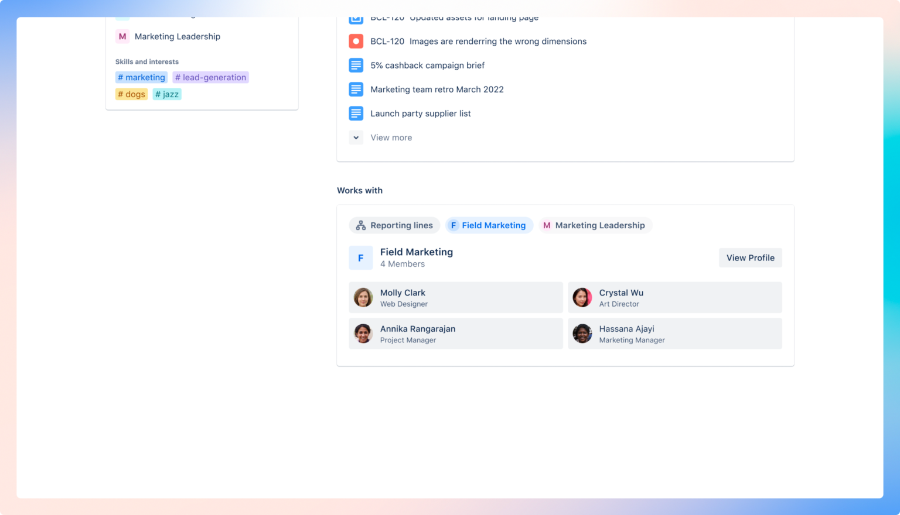Click Hassana Ajayi's member card
Viewport: 900px width, 515px height.
point(674,334)
